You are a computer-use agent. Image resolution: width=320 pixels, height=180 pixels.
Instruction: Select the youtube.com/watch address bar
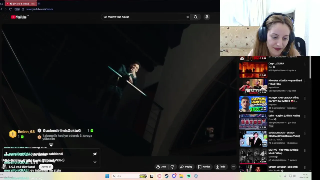click(39, 9)
